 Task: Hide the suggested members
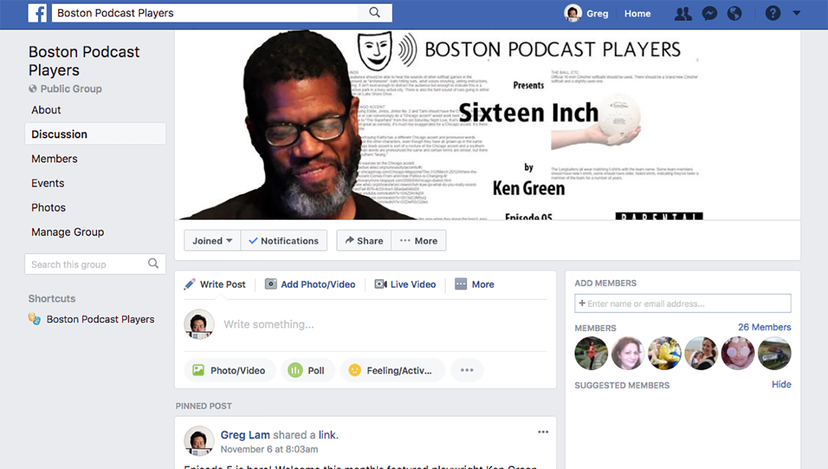[781, 385]
